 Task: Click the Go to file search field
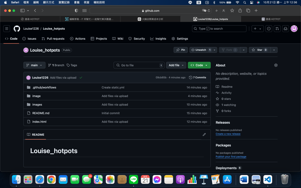tap(139, 65)
